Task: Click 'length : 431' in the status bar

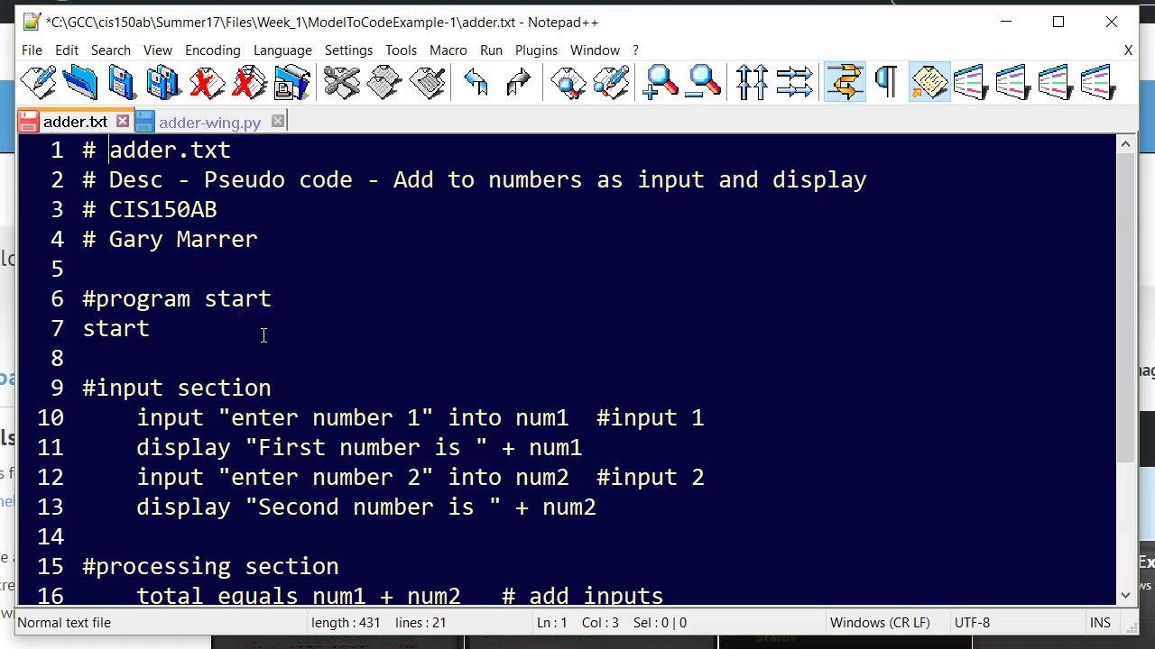Action: pos(346,622)
